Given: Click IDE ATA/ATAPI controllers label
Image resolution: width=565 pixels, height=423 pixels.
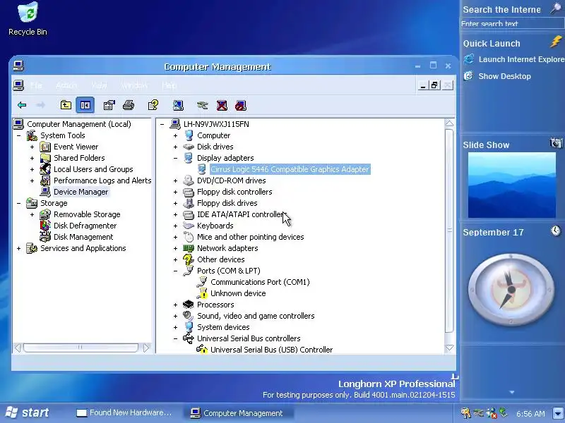Looking at the screenshot, I should pos(240,214).
